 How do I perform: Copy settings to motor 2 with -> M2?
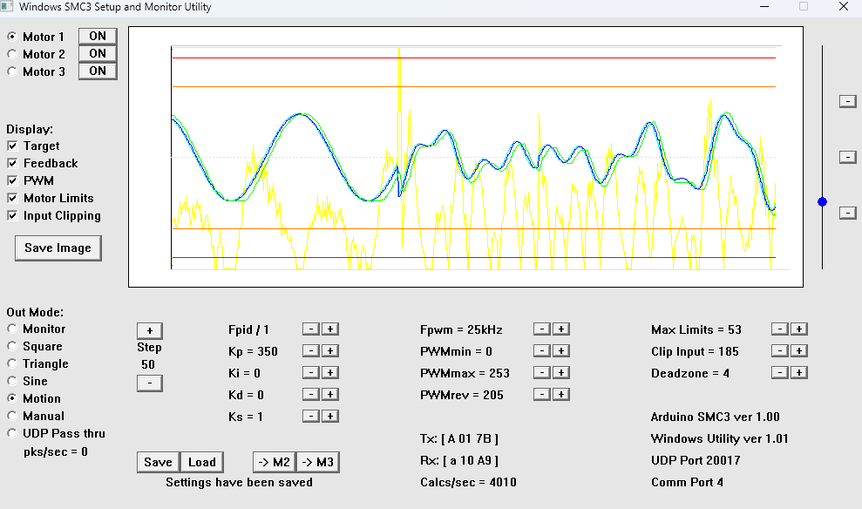[x=273, y=462]
